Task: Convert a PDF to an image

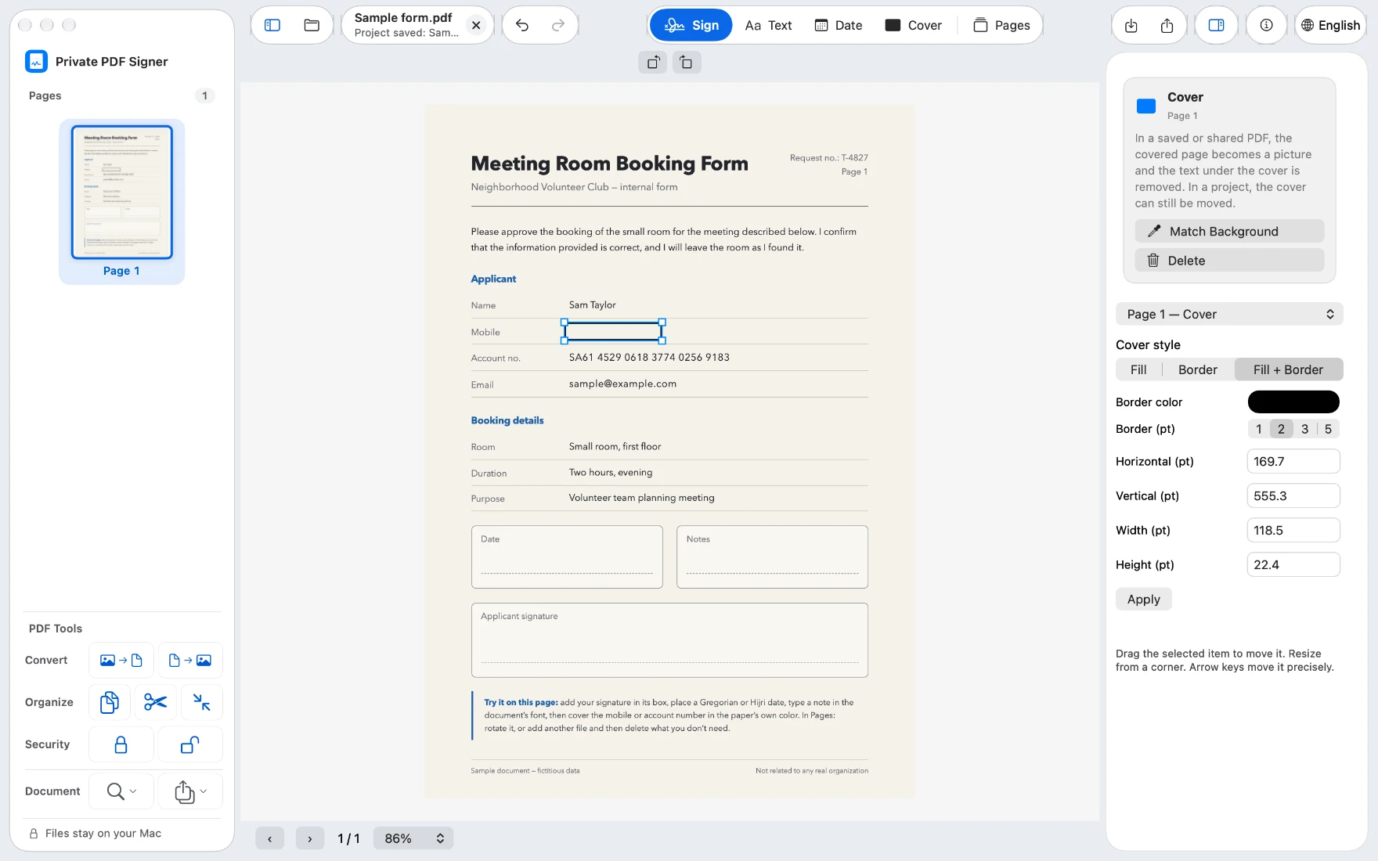Action: [x=190, y=661]
